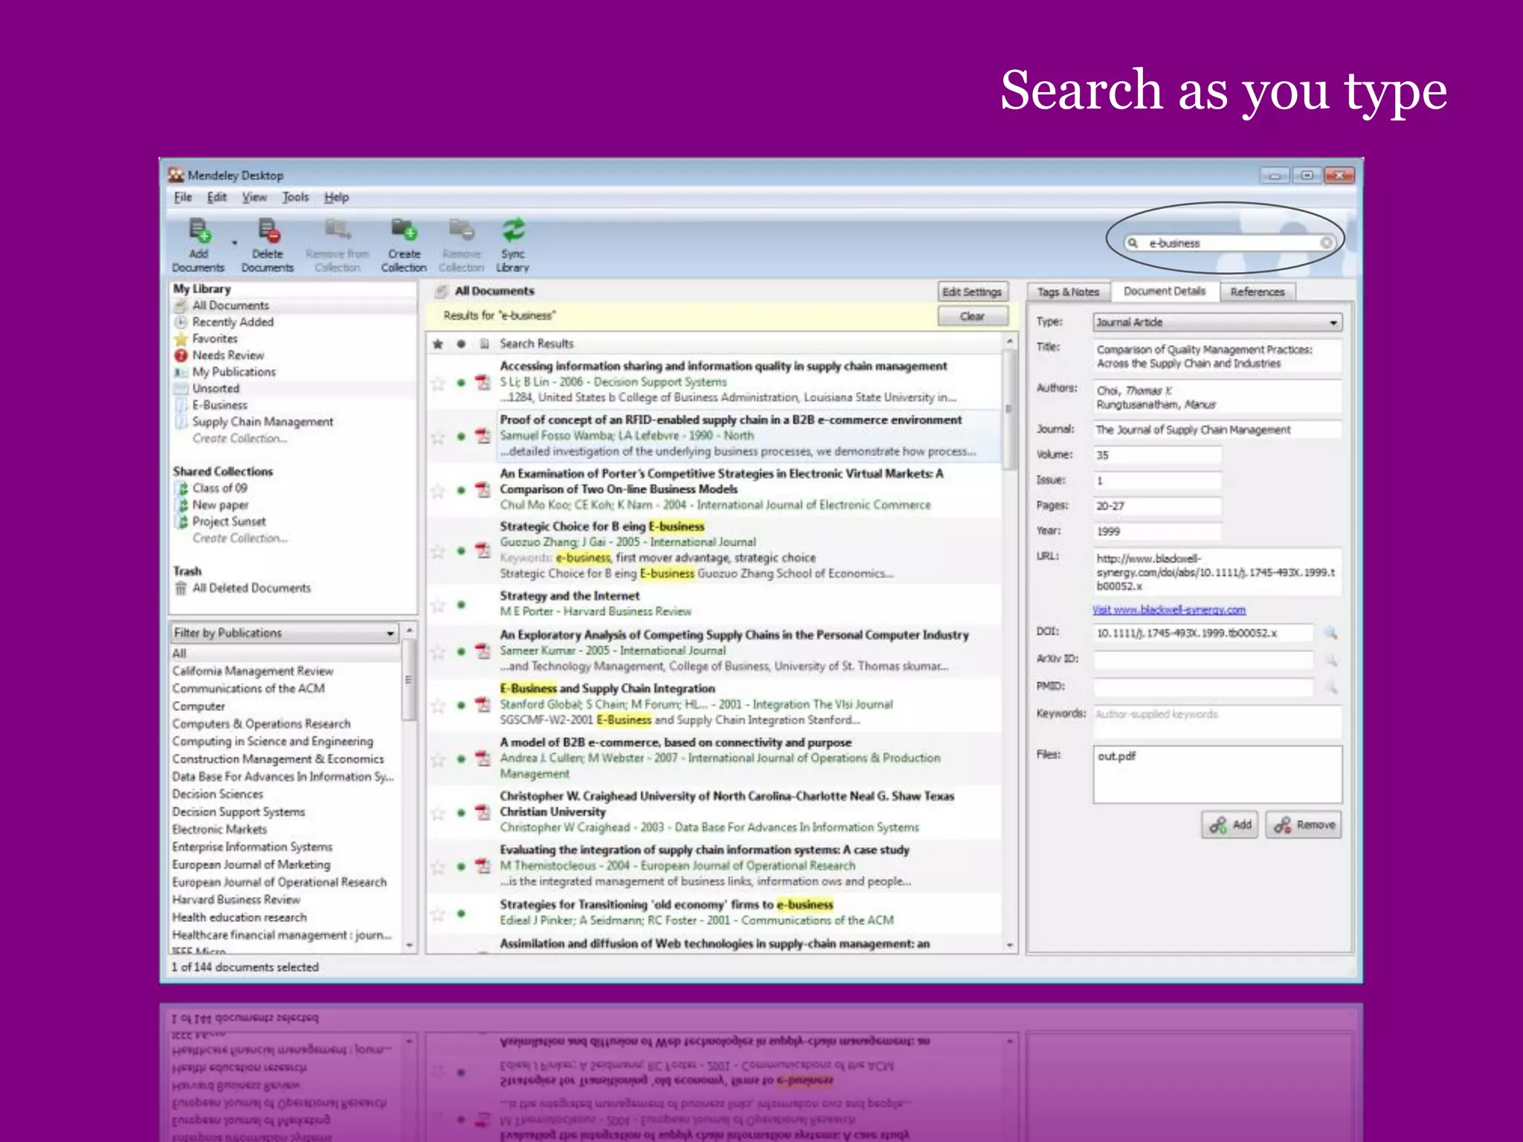Star the Proof of concept RFID document
The width and height of the screenshot is (1523, 1142).
(438, 436)
